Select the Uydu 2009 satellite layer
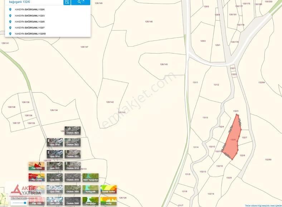 click(55, 178)
